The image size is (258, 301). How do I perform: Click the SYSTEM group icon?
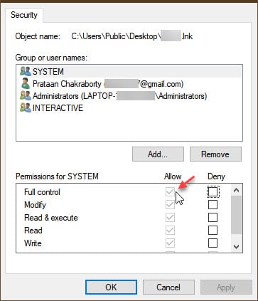(26, 71)
